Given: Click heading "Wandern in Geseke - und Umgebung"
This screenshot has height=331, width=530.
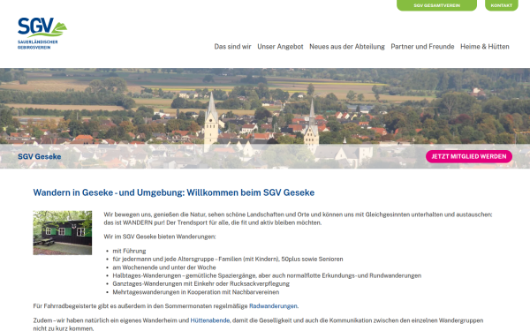Looking at the screenshot, I should 174,192.
